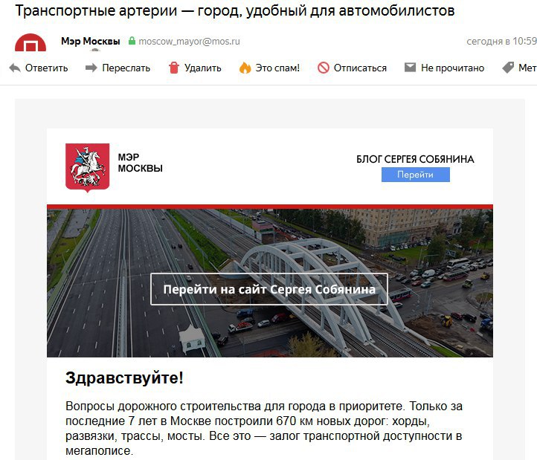Click the red unsubscribe circle icon

324,68
